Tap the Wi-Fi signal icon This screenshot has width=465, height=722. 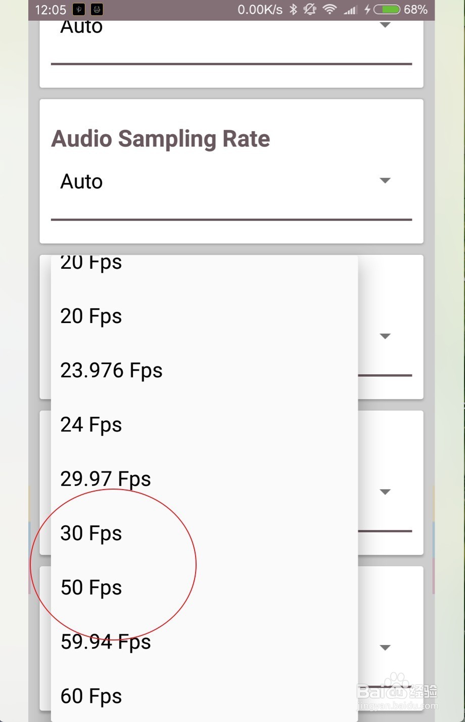click(329, 9)
